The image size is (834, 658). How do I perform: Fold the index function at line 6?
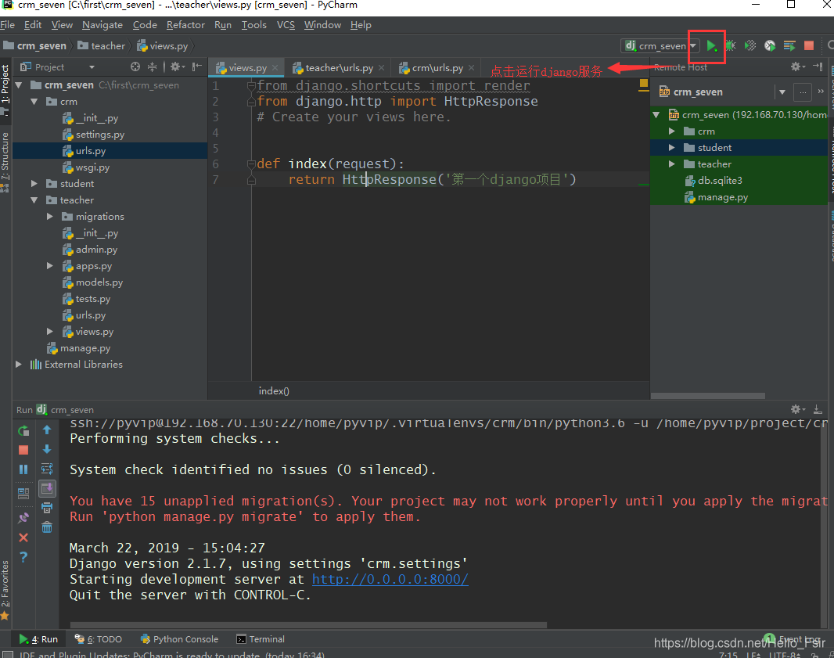pos(252,164)
